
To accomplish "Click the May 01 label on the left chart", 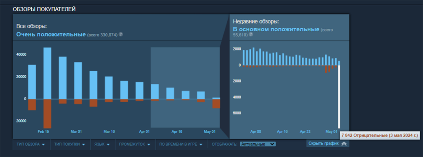I will pyautogui.click(x=210, y=132).
